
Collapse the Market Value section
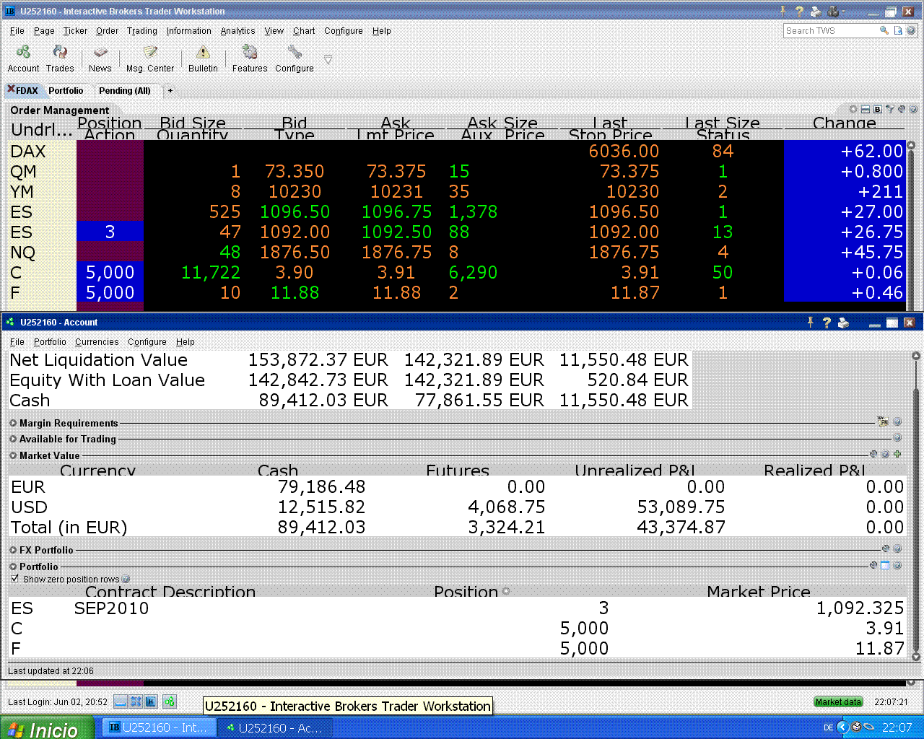point(13,455)
